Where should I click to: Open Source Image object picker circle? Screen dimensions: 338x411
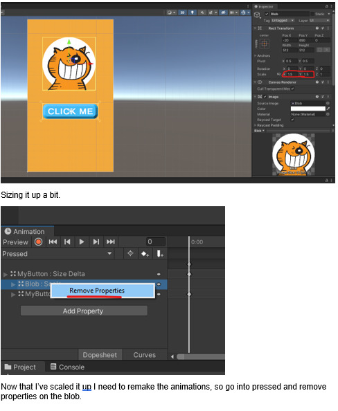click(x=328, y=103)
